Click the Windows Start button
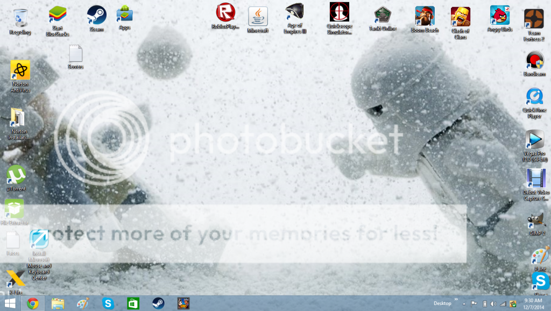The height and width of the screenshot is (311, 551). click(x=10, y=303)
